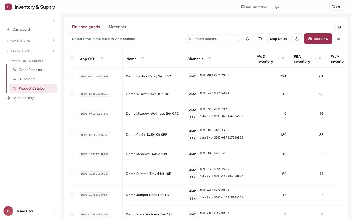This screenshot has width=351, height=219.
Task: Click AMZ badge in Summit Travel Kit row
Action: [193, 170]
